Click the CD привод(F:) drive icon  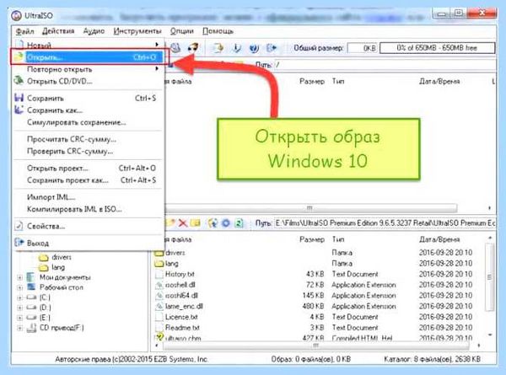click(31, 328)
